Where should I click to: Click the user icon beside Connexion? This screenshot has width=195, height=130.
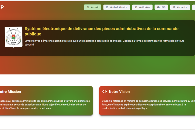[x=174, y=7]
